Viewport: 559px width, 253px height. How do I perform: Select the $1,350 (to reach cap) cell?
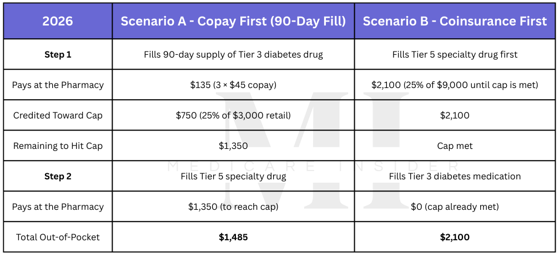[233, 206]
